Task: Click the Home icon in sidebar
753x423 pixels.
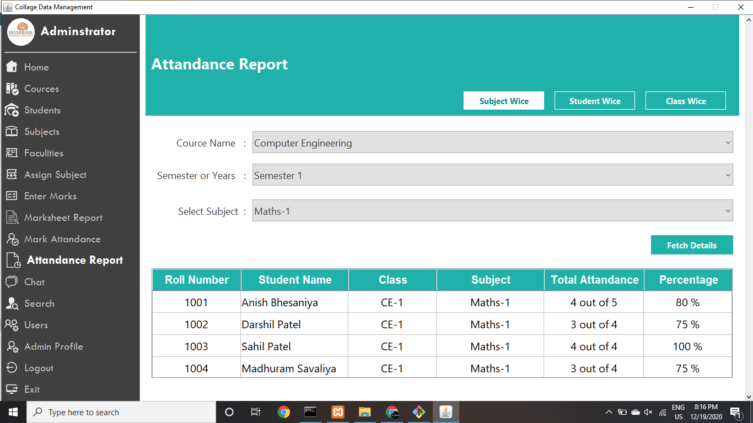Action: click(x=12, y=67)
